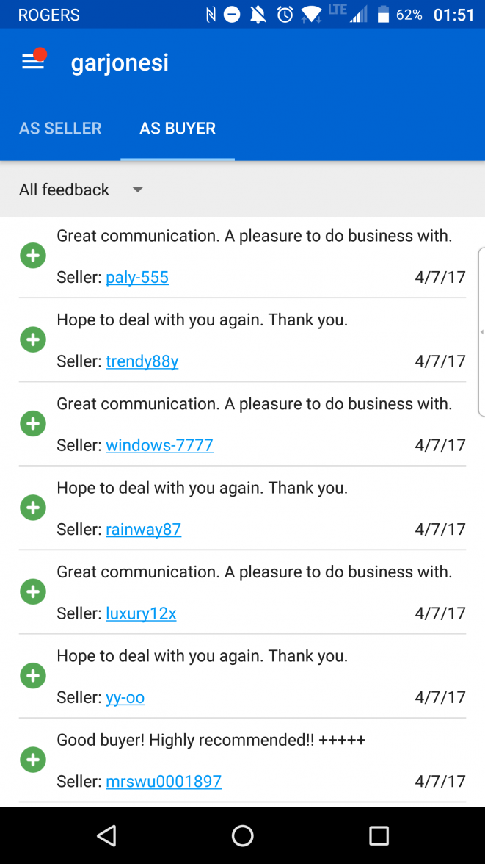Viewport: 485px width, 864px height.
Task: Tap the Home navigation button
Action: click(242, 835)
